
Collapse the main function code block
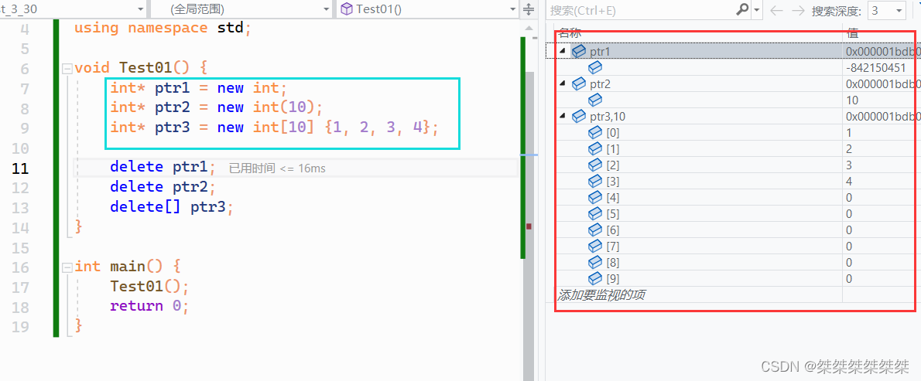coord(67,267)
